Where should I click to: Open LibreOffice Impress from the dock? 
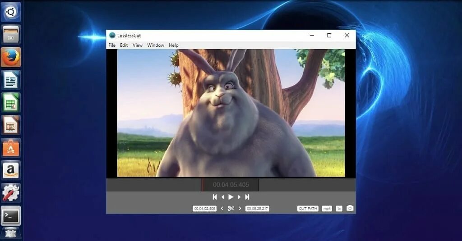click(x=11, y=125)
